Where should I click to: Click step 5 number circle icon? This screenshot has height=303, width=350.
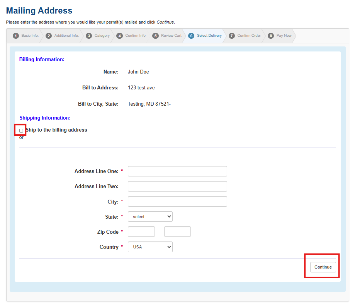pyautogui.click(x=156, y=36)
